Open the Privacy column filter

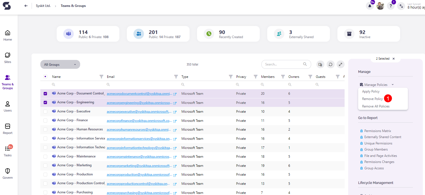255,77
